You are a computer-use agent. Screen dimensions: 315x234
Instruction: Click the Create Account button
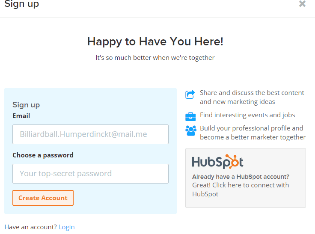tap(43, 198)
